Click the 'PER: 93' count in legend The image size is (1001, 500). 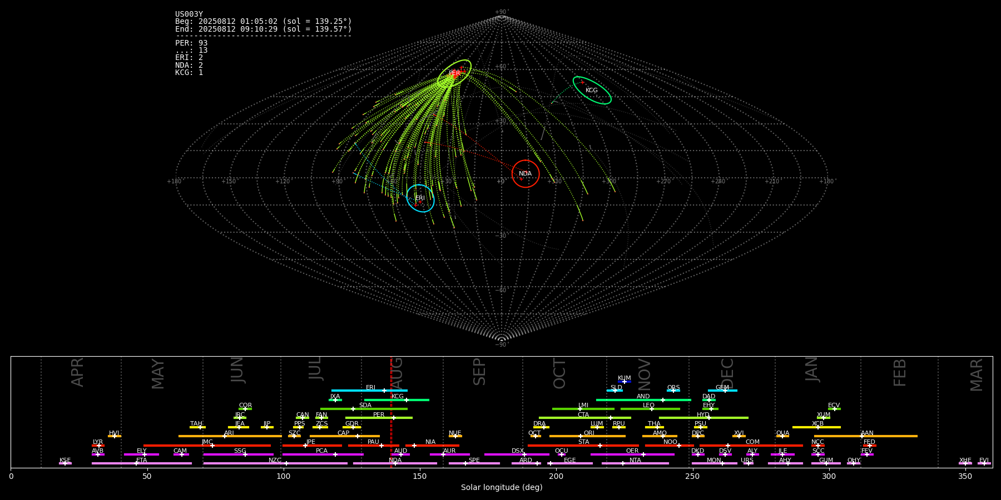coord(191,43)
